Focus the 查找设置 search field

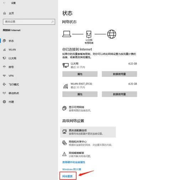click(x=29, y=22)
